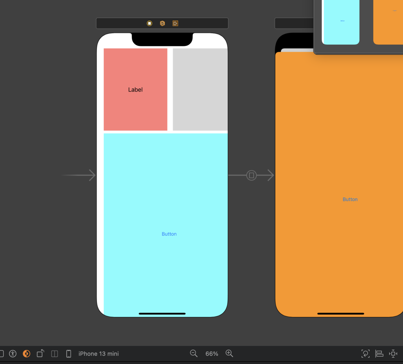This screenshot has height=364, width=403.
Task: Click the cyan scene thumbnail in minimap
Action: pyautogui.click(x=341, y=22)
